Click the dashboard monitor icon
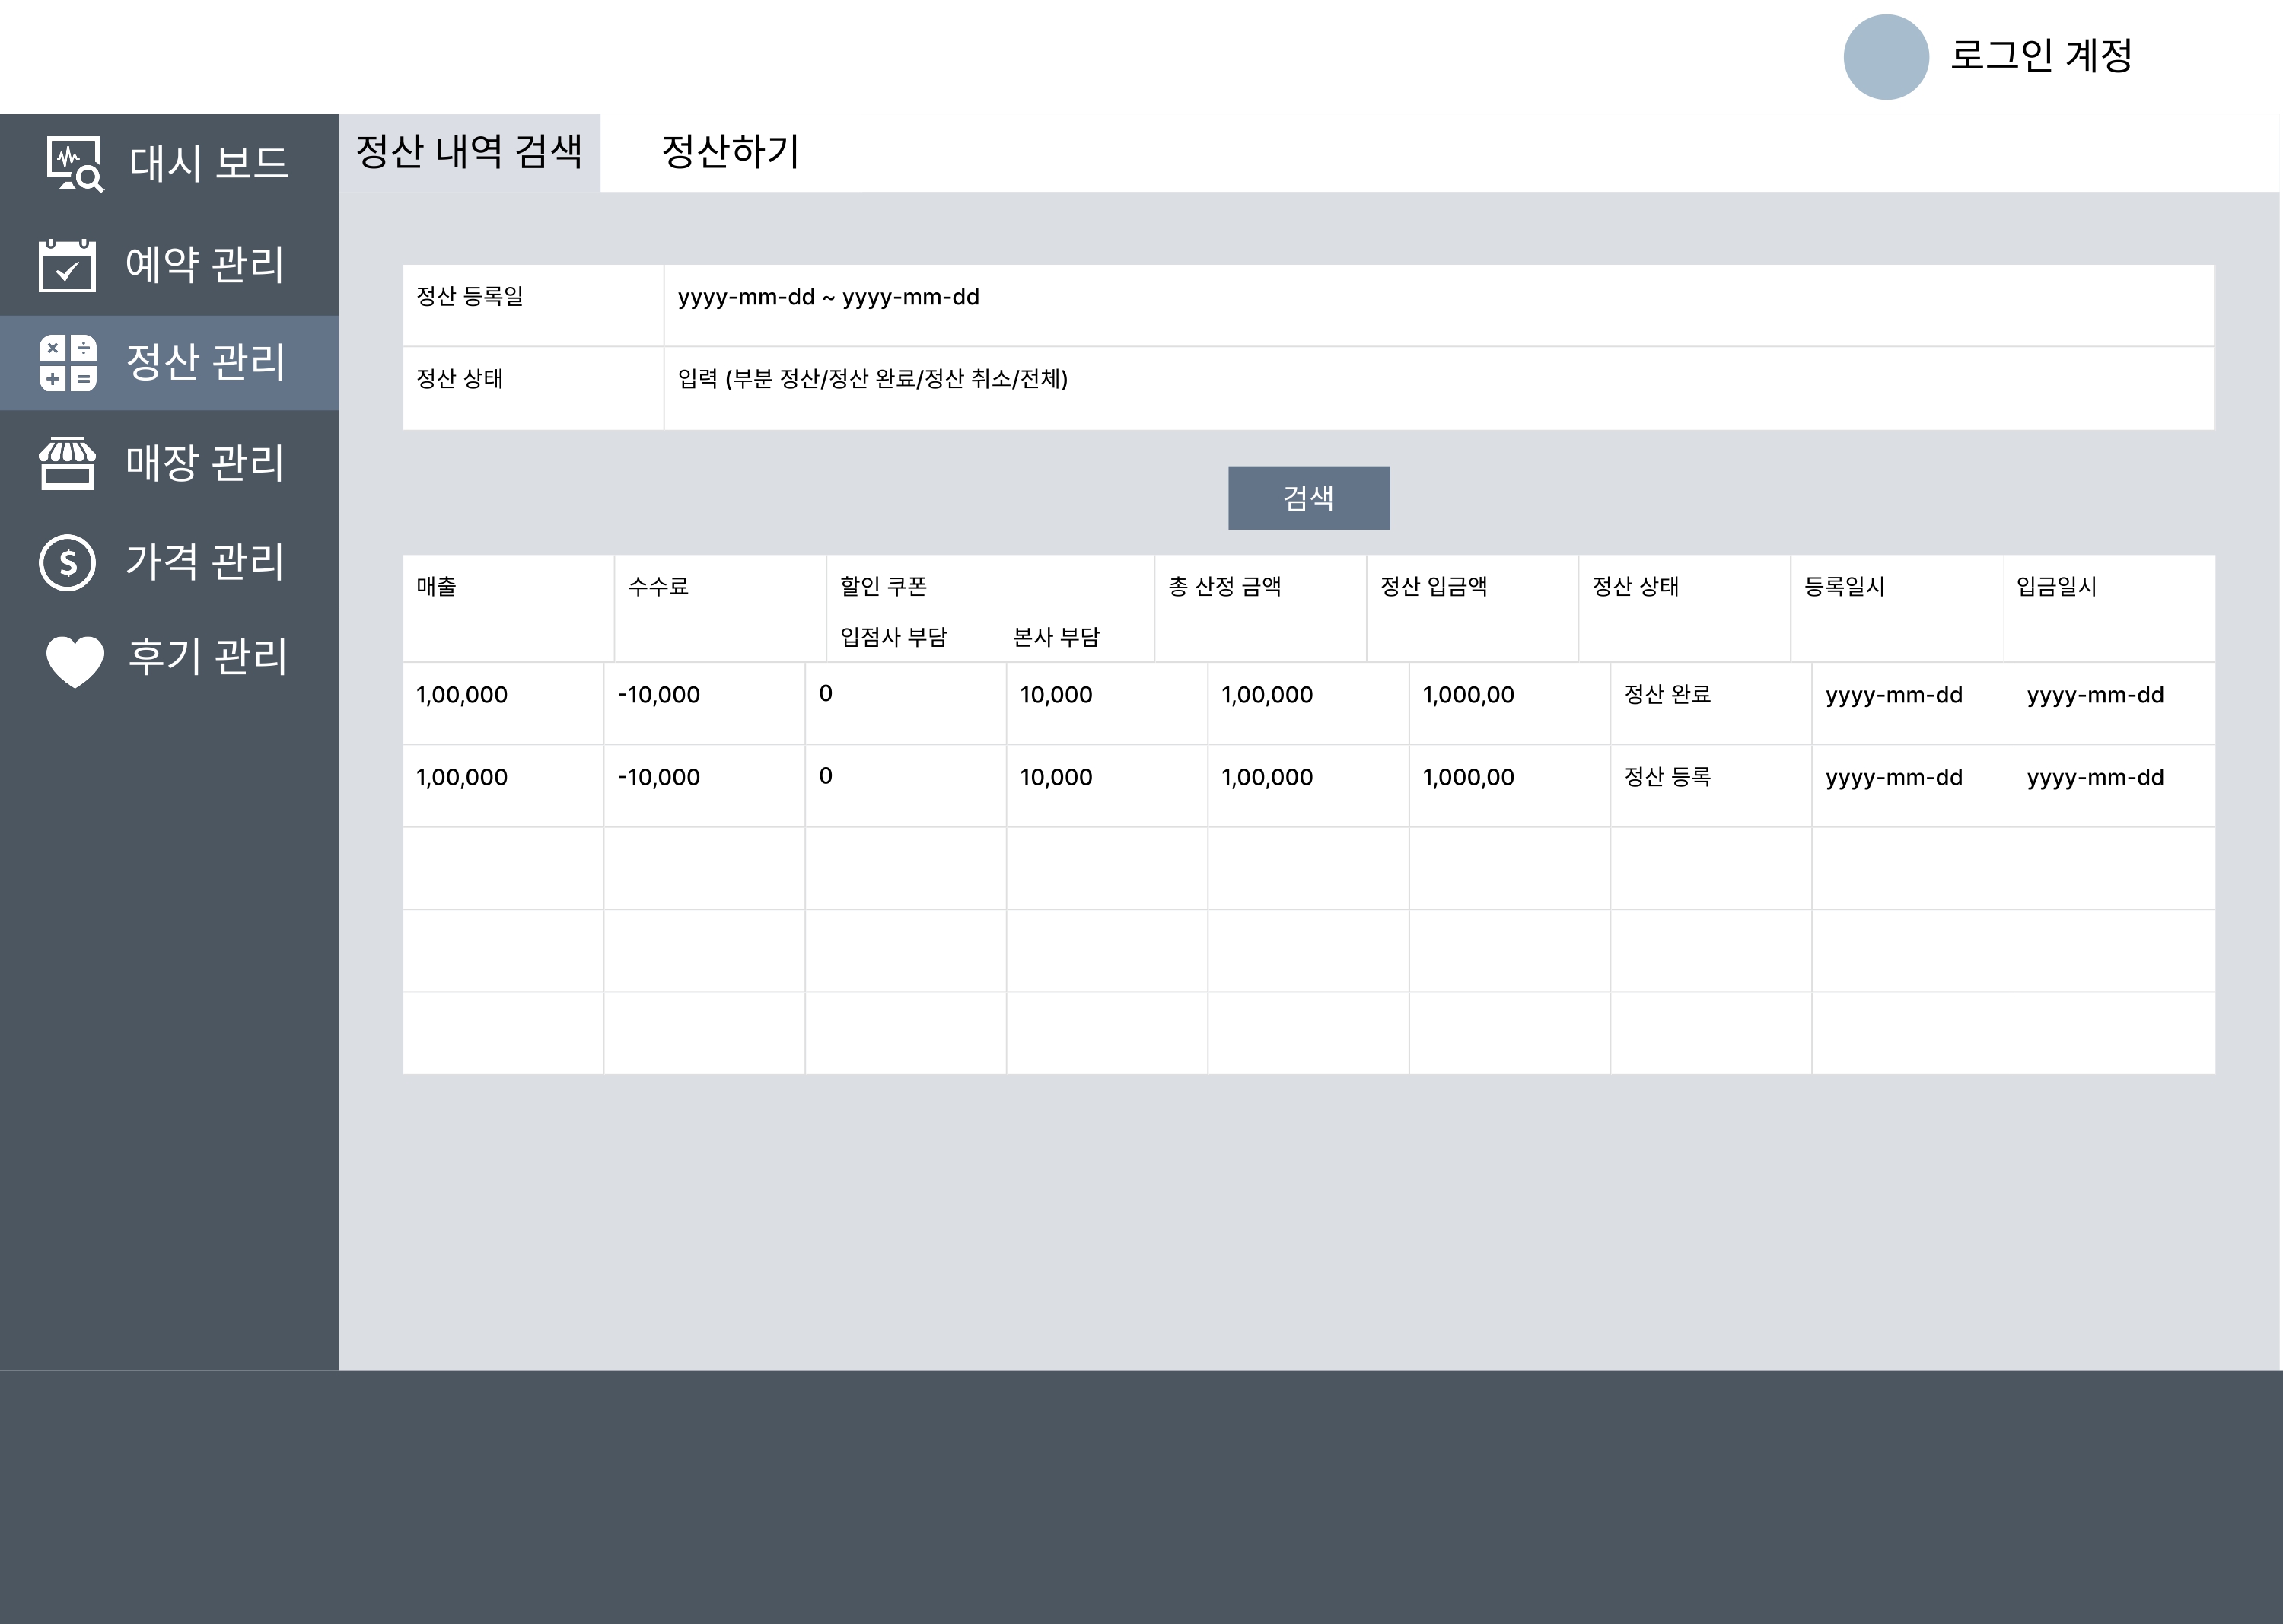This screenshot has width=2283, height=1624. [74, 163]
